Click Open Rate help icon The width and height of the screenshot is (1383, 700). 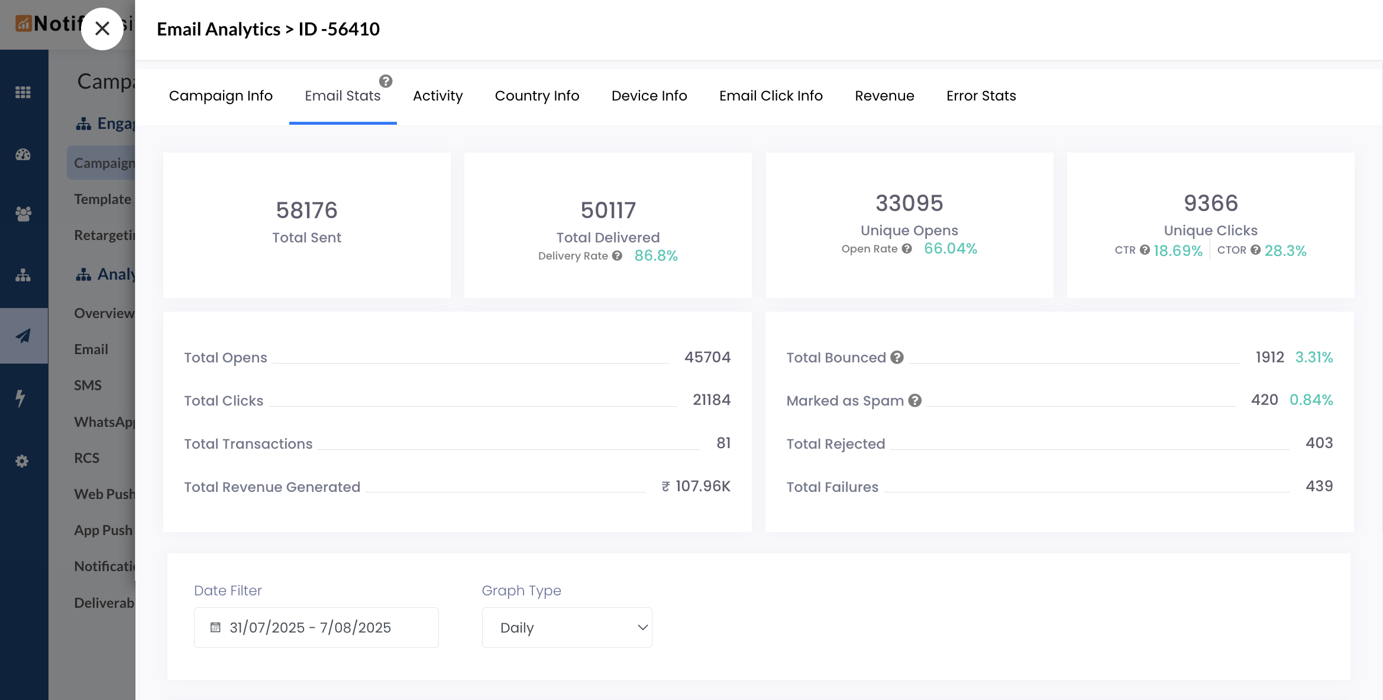point(906,249)
